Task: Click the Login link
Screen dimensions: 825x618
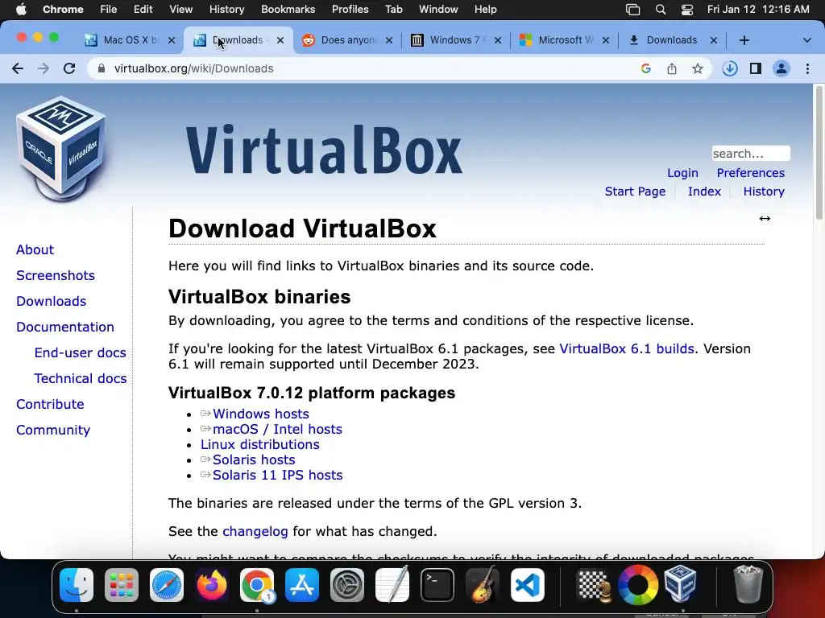Action: 682,173
